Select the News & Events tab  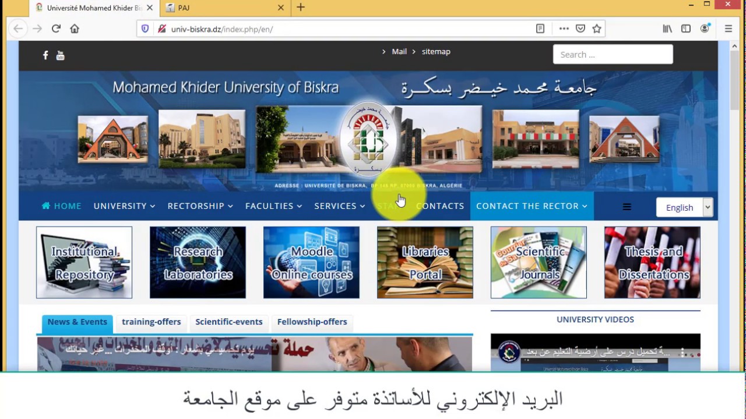pos(78,322)
